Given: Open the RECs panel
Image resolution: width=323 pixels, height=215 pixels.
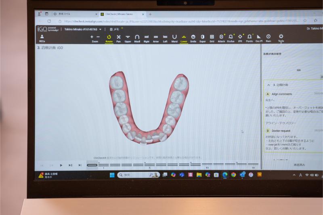Looking at the screenshot, I should [x=42, y=38].
